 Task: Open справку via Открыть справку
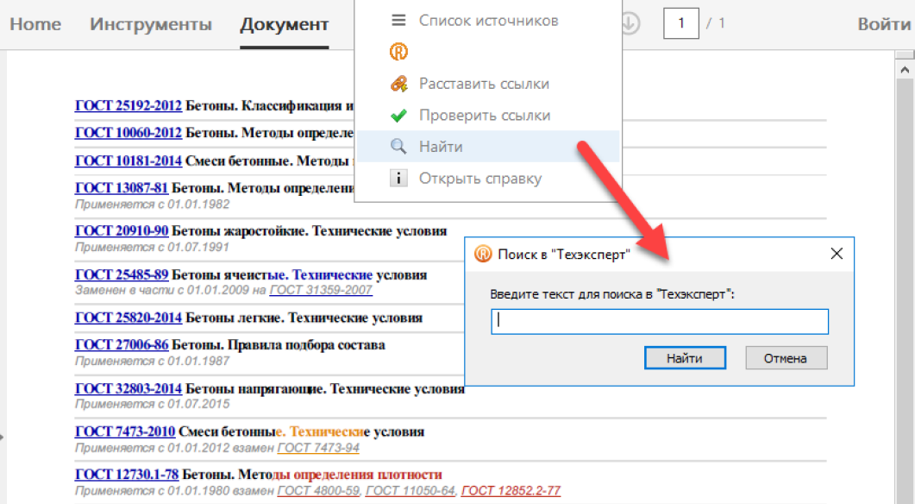point(488,178)
